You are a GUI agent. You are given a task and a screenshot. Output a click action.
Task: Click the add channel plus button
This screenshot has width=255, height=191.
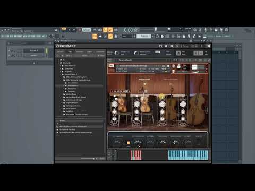pyautogui.click(x=34, y=63)
